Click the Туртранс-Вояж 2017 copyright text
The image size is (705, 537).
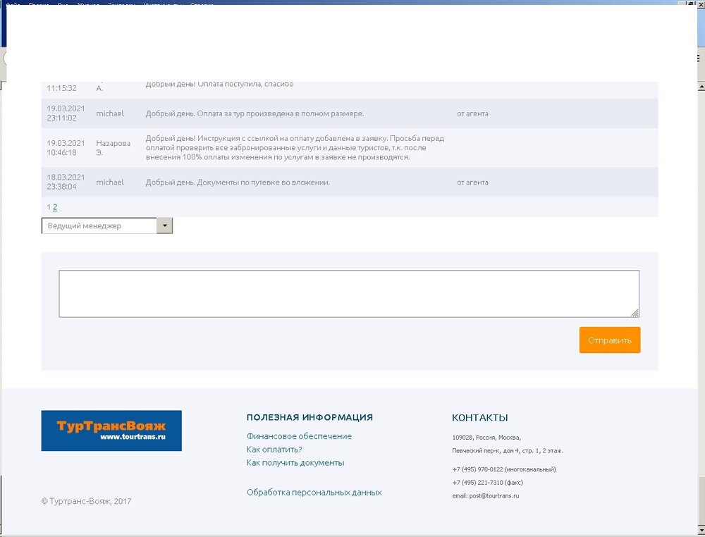(86, 502)
